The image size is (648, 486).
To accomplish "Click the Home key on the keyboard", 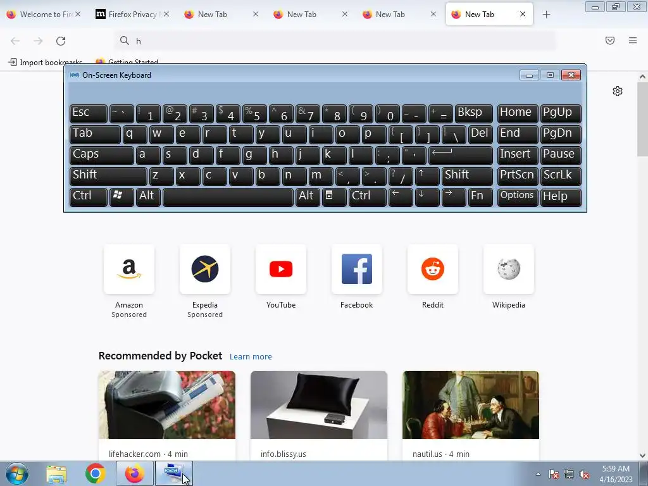I will (x=518, y=114).
